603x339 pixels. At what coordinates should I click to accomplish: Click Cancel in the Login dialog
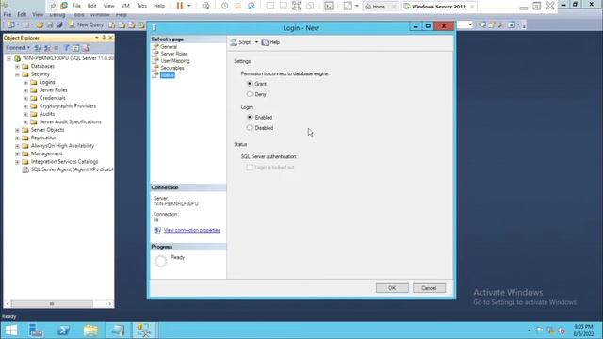click(x=429, y=288)
